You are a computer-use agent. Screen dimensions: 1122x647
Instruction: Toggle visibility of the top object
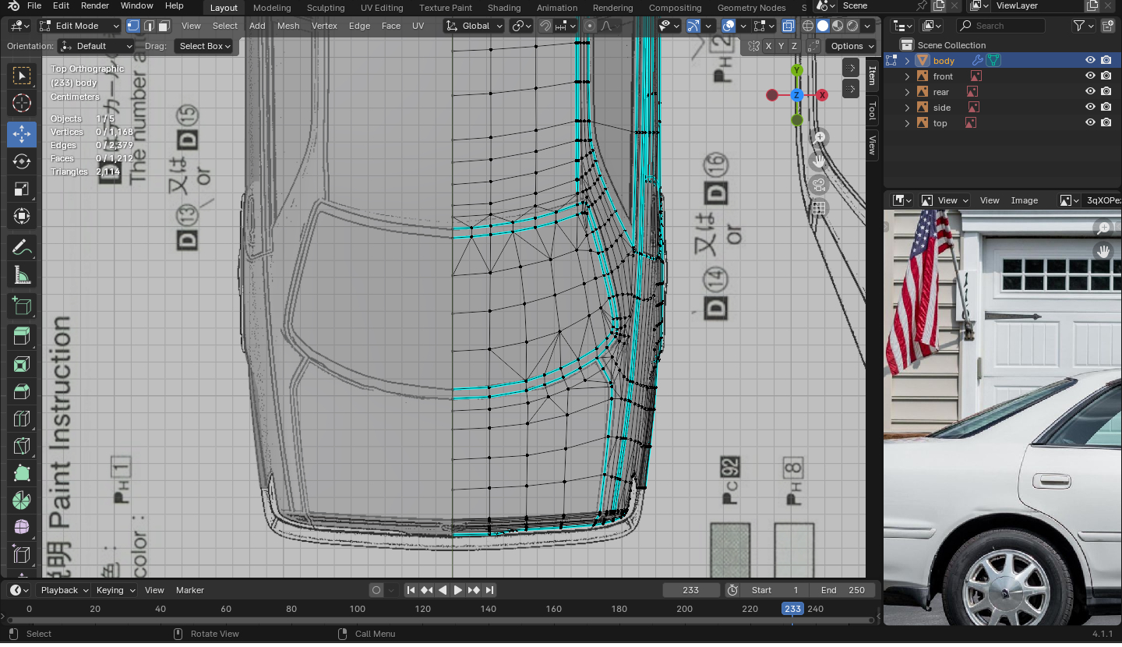click(x=1090, y=123)
